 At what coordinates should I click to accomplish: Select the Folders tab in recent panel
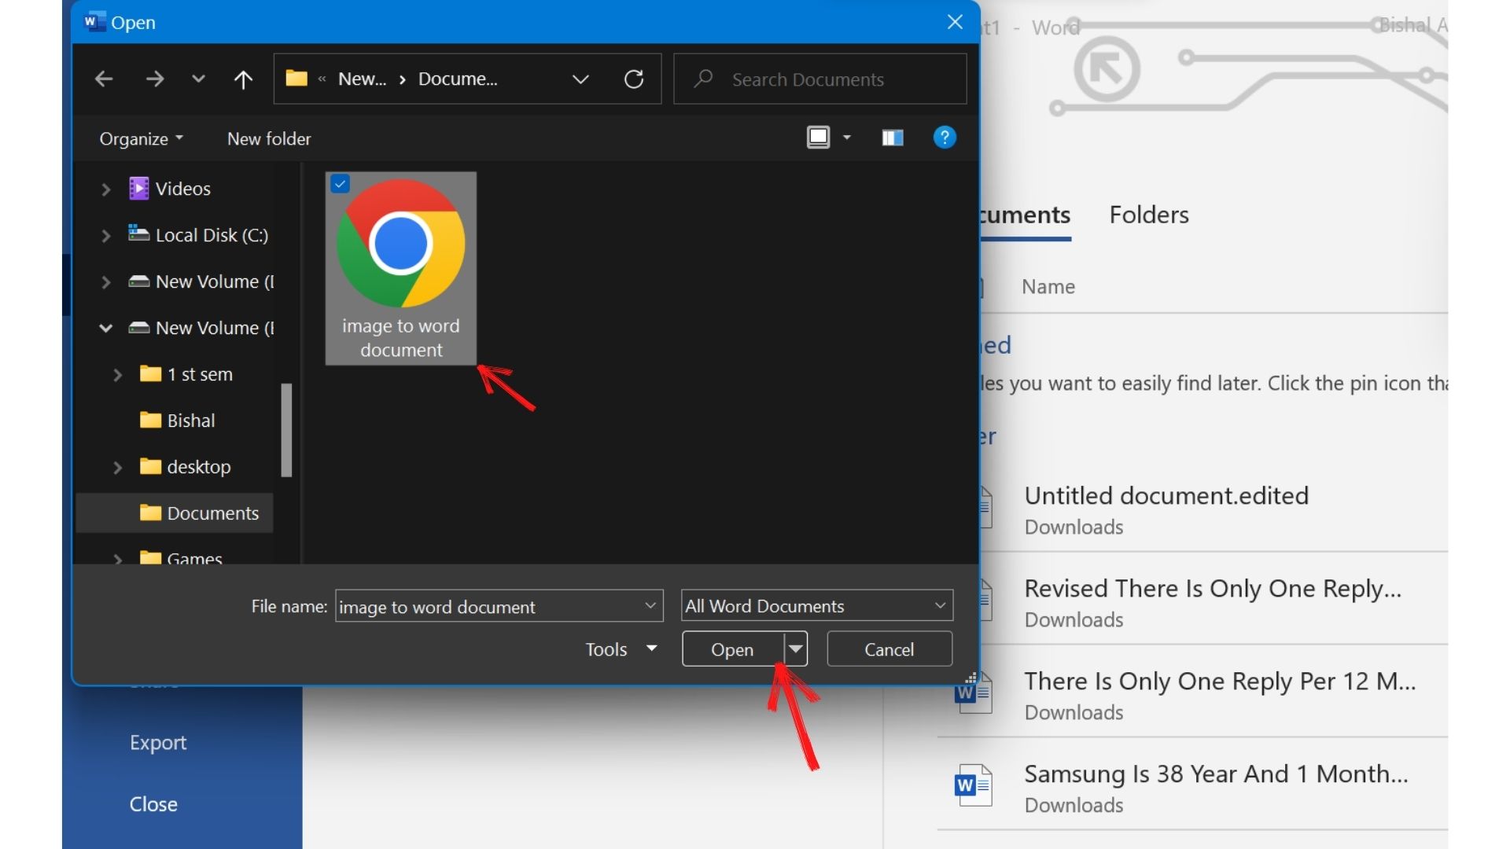coord(1148,214)
